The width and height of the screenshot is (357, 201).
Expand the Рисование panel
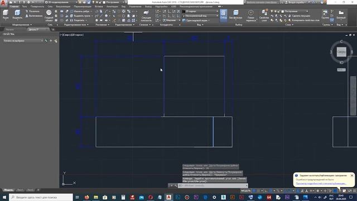(102, 25)
